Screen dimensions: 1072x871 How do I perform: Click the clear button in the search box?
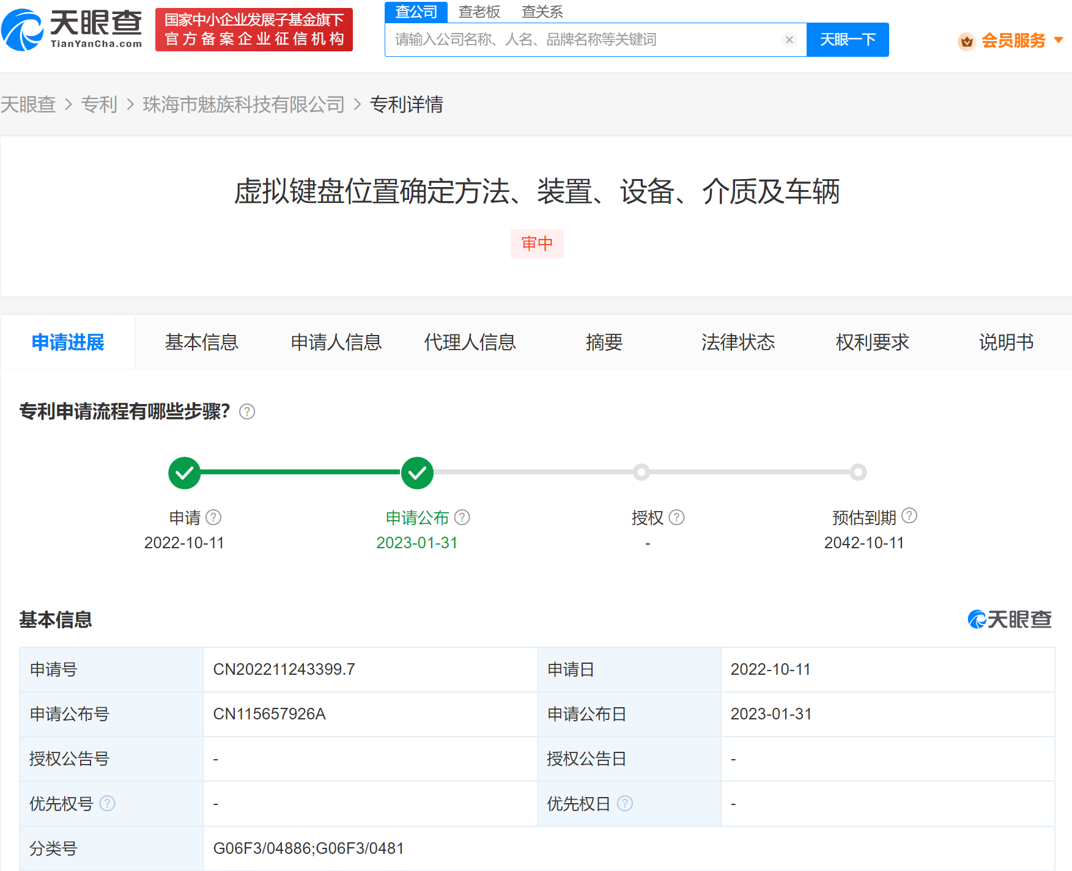[x=789, y=39]
